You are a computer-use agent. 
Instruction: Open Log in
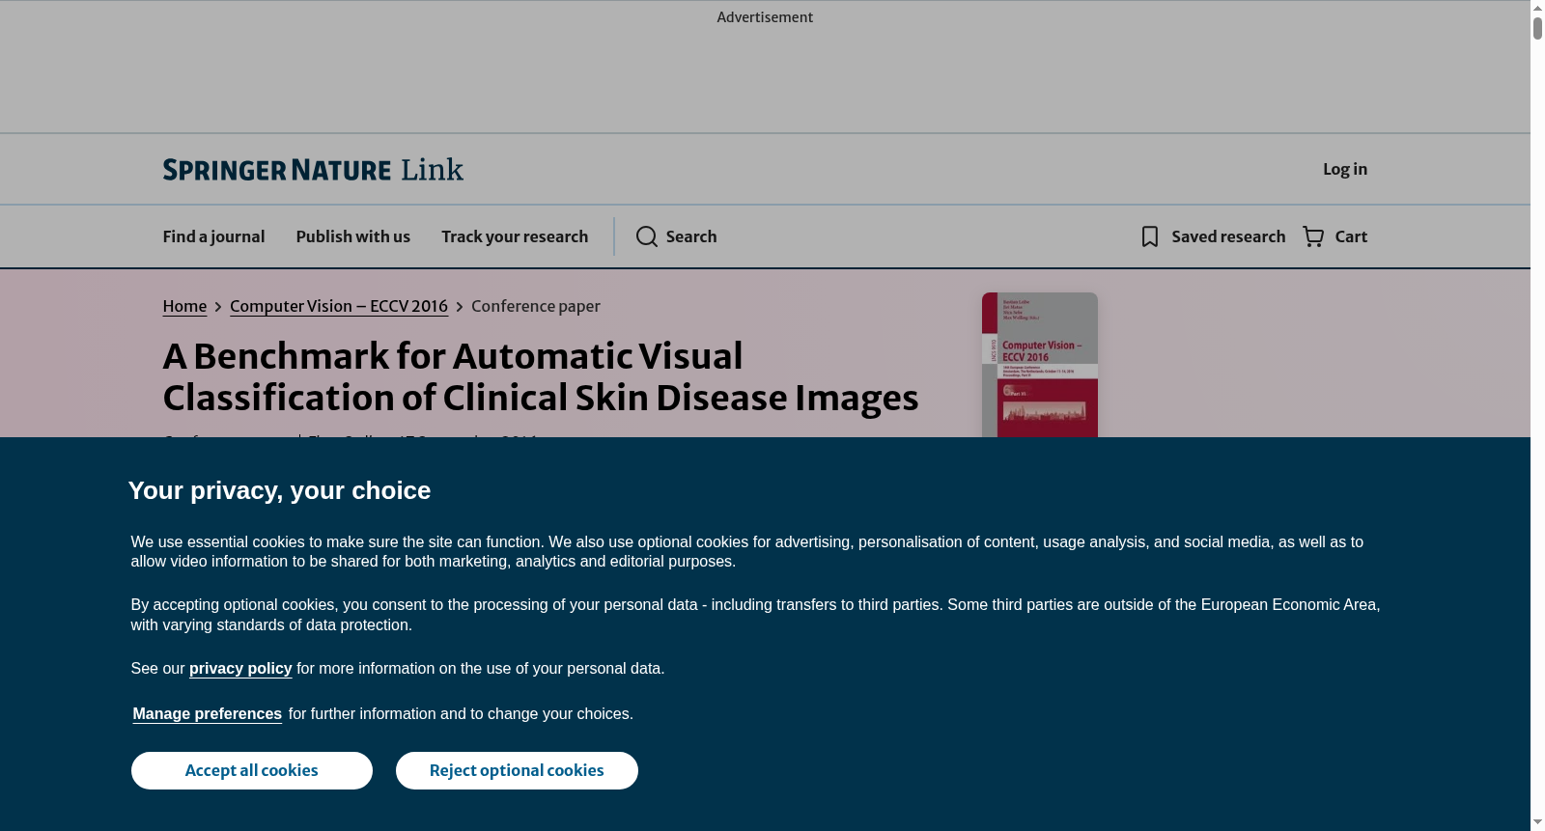click(x=1345, y=169)
